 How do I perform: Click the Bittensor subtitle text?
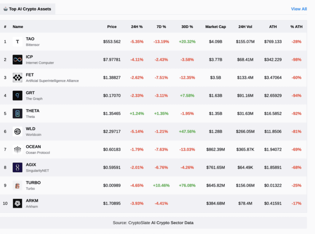pos(33,45)
